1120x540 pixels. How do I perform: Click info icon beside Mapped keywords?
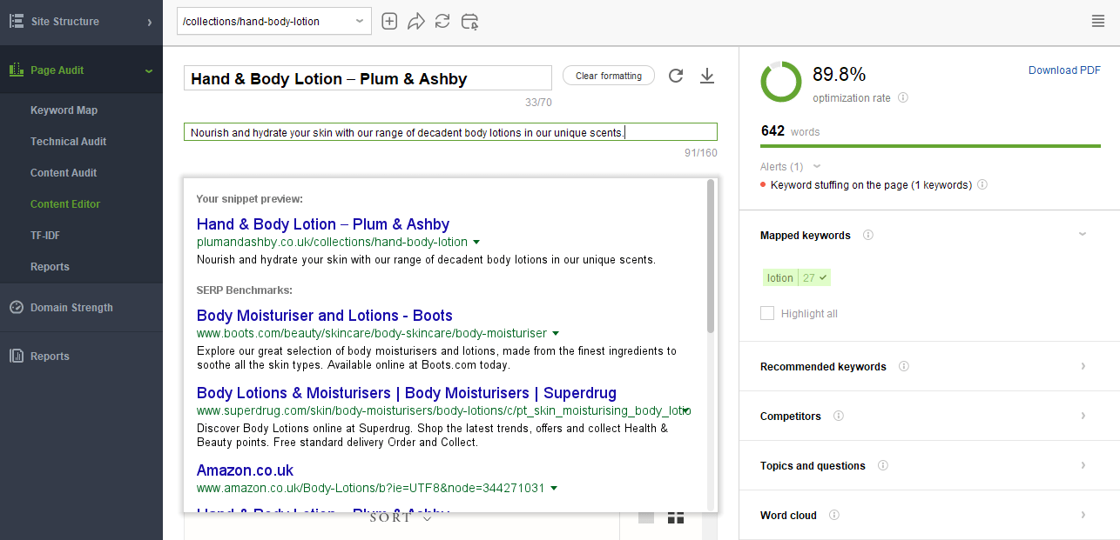[x=868, y=236]
